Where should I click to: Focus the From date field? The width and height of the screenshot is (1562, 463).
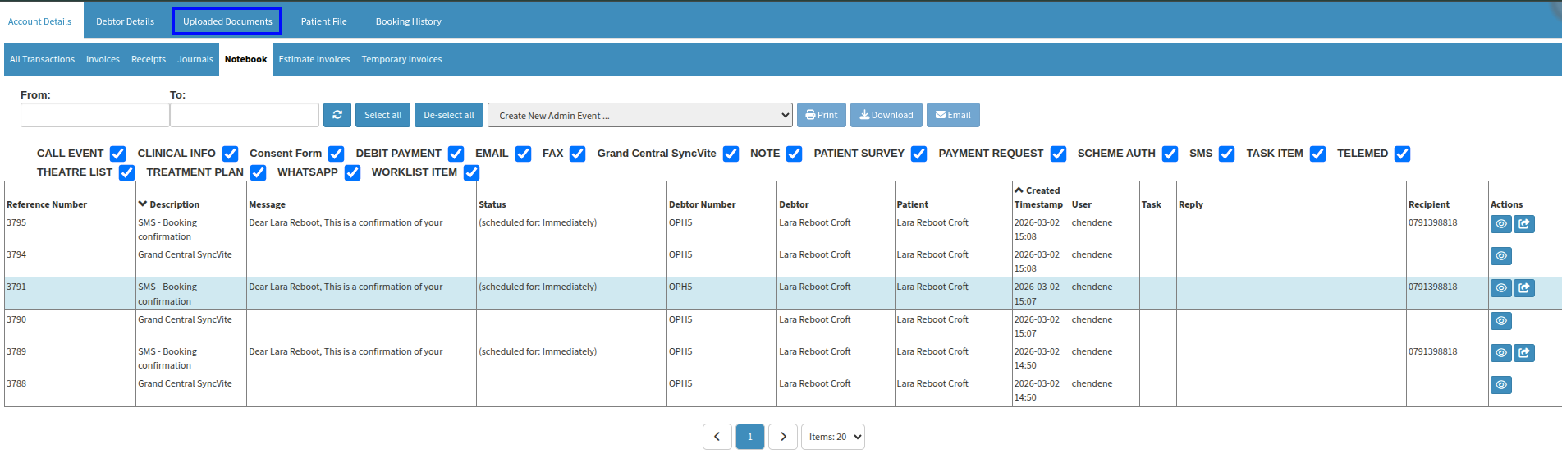[x=95, y=115]
